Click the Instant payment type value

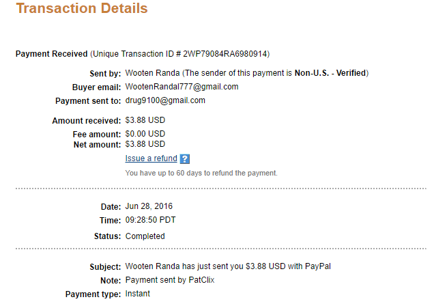[x=138, y=294]
